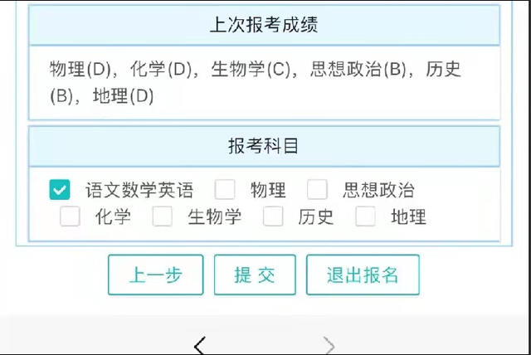
Task: Click the 思想政治 label text
Action: [x=378, y=190]
